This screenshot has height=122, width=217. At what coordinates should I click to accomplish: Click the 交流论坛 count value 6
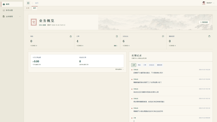click(124, 41)
